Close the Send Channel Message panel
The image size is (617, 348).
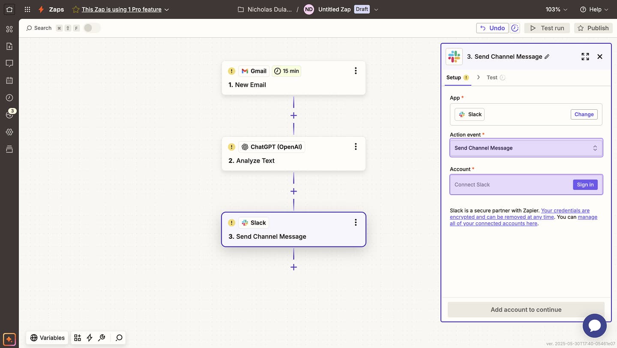click(600, 57)
